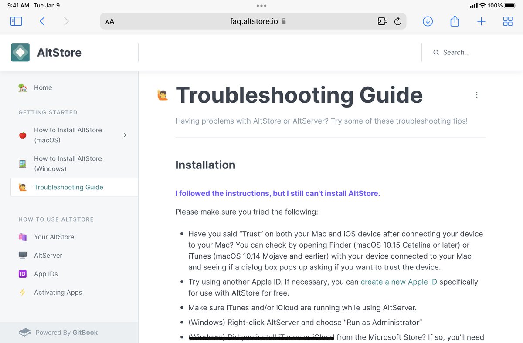Select App IDs under How To Use AltStore
This screenshot has height=343, width=523.
(45, 274)
